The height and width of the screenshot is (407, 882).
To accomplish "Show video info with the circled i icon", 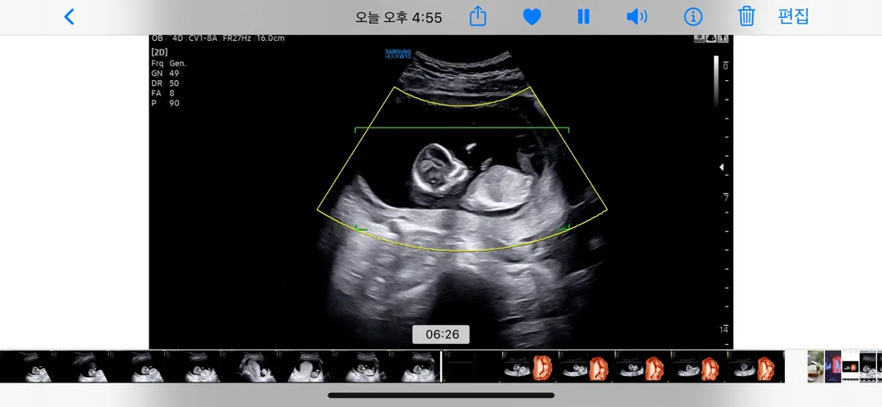I will (x=693, y=17).
